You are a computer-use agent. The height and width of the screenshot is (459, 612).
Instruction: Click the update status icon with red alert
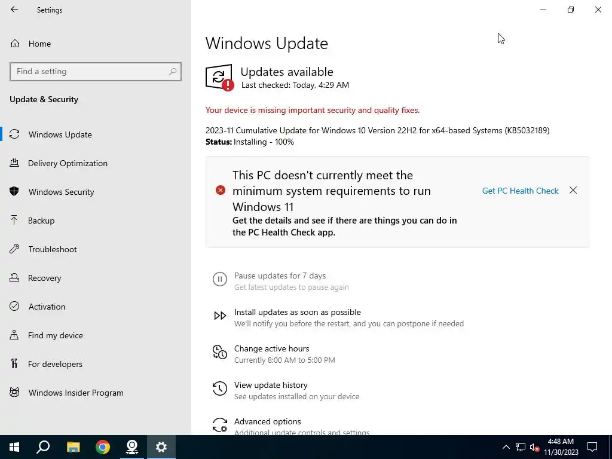[x=219, y=78]
